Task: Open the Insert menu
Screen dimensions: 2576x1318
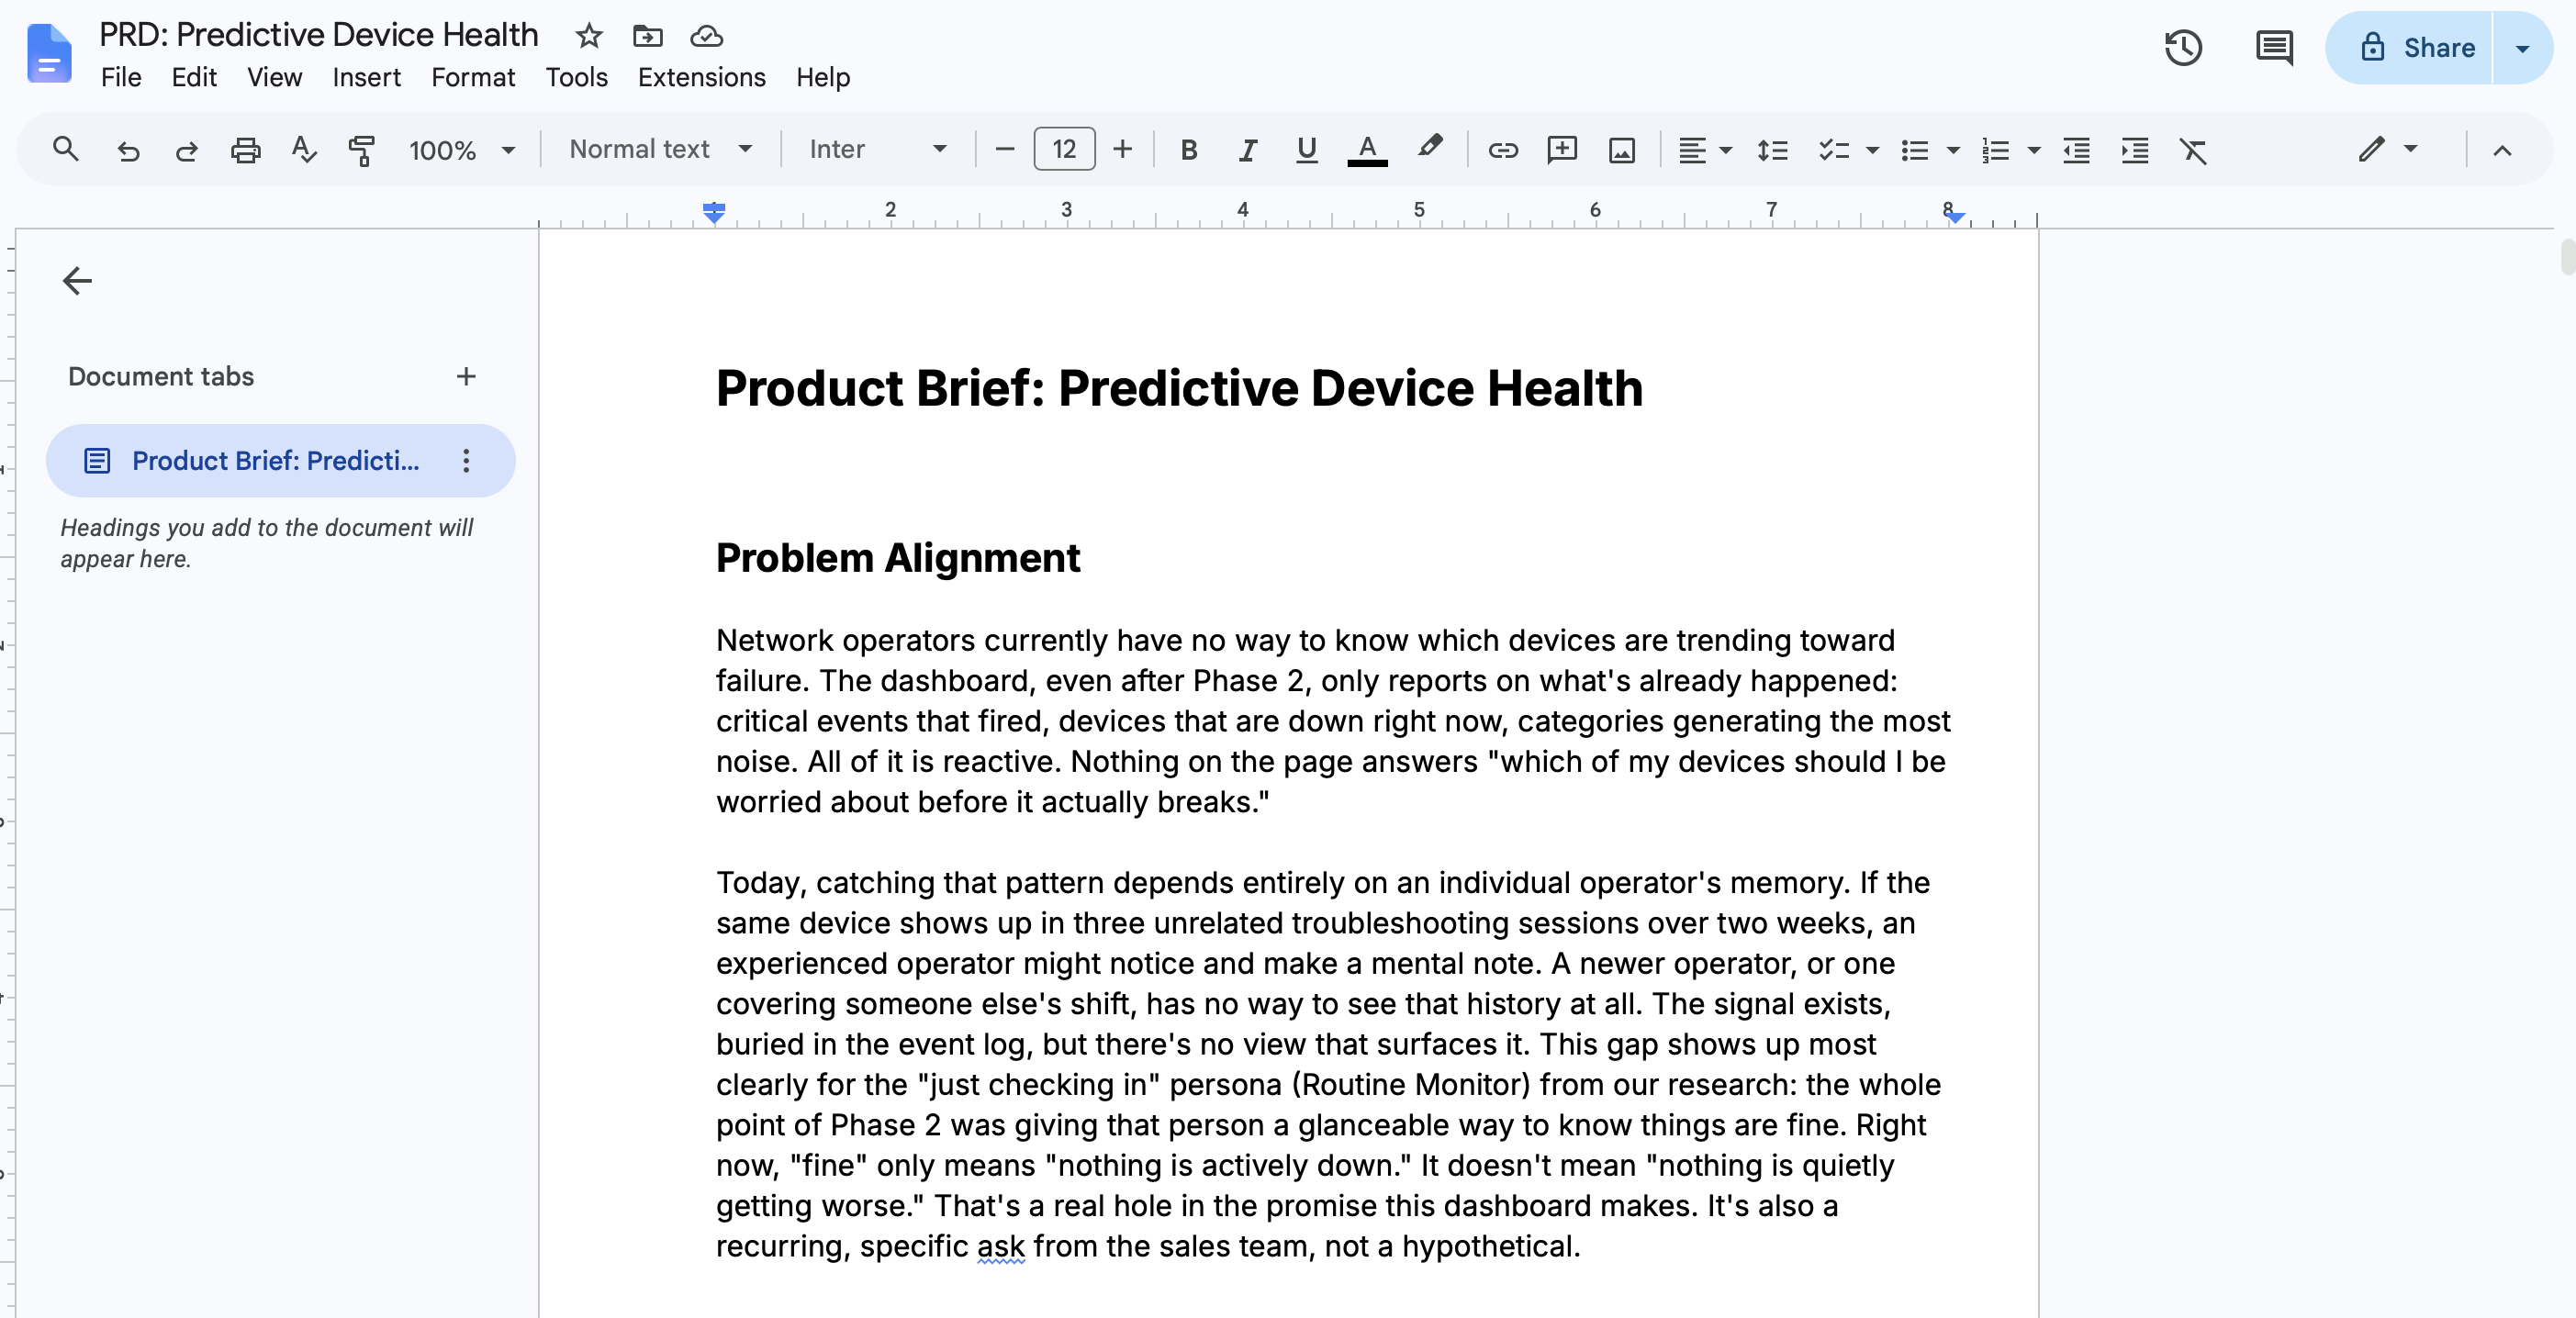Action: (366, 77)
